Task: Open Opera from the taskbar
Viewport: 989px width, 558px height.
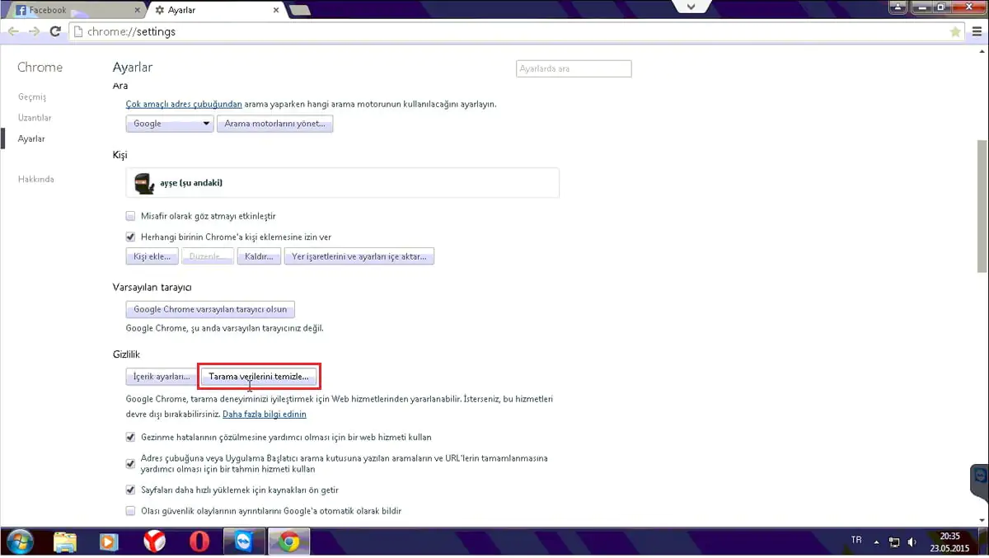Action: point(199,542)
